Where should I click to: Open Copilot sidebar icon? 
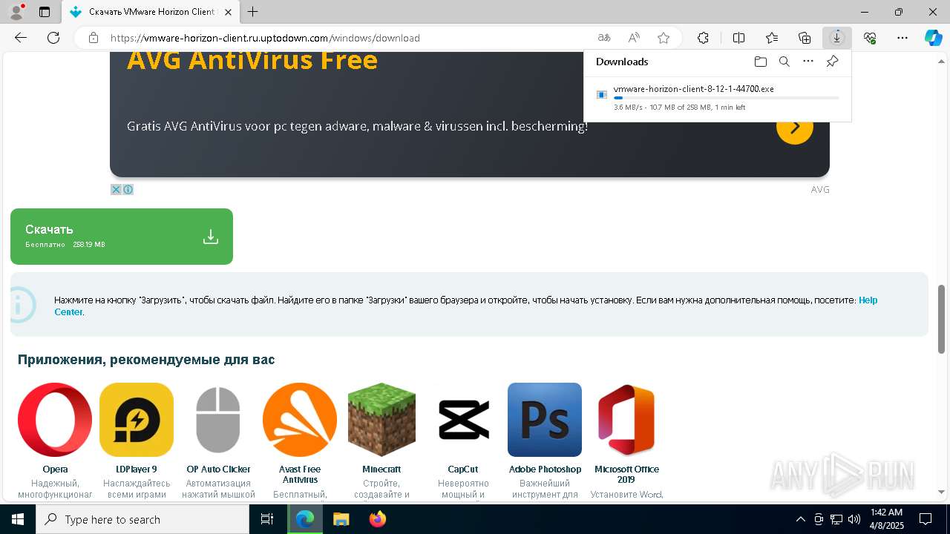933,38
